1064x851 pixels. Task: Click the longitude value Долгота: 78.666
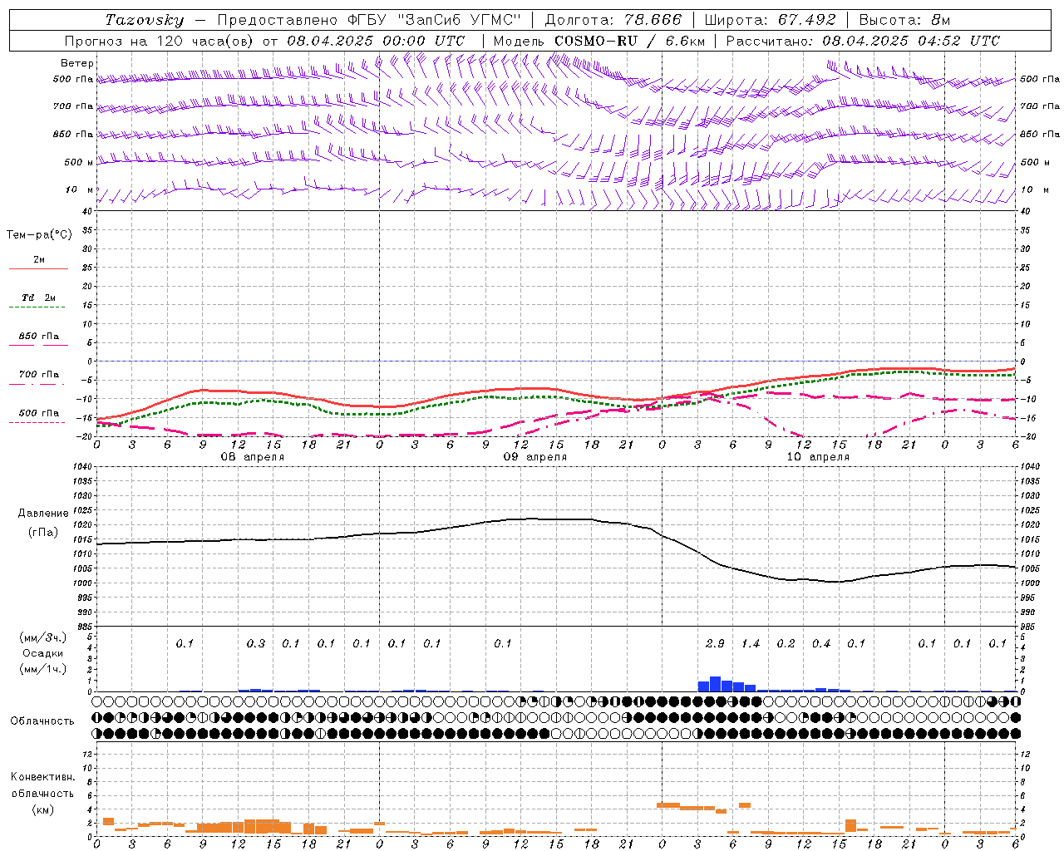click(613, 20)
